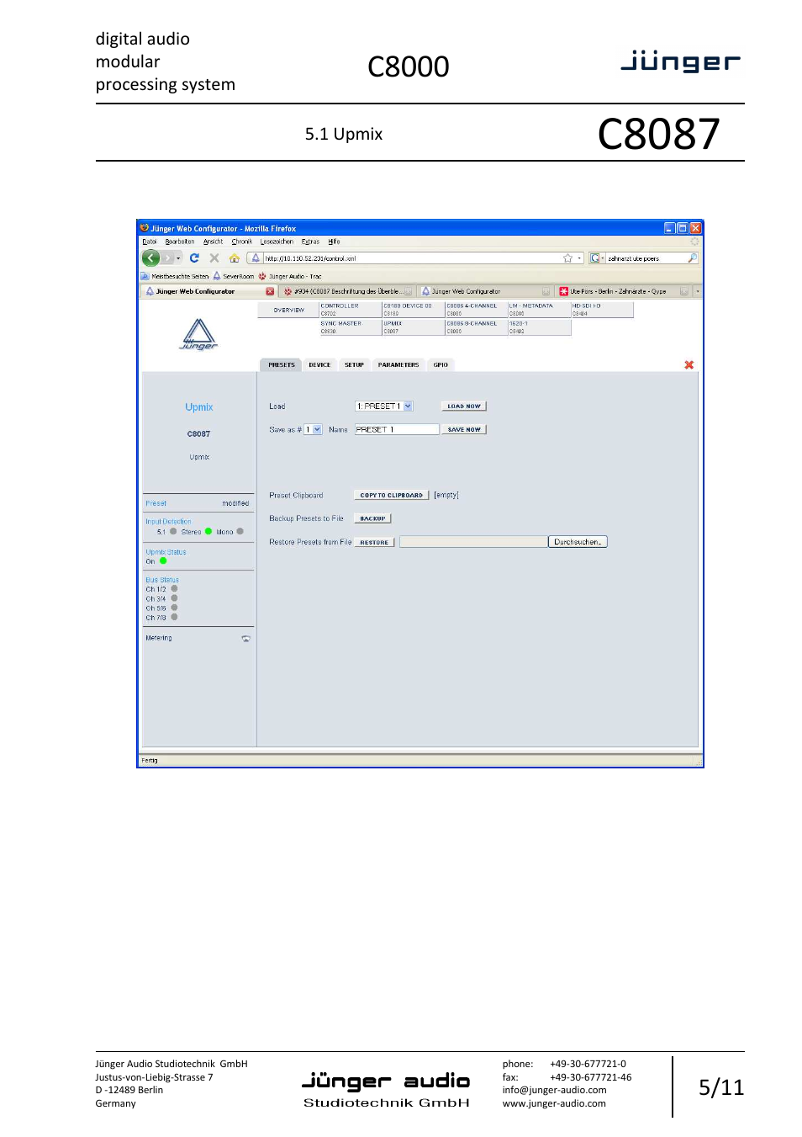The width and height of the screenshot is (802, 1137).
Task: Click the browser search input field
Action: (646, 258)
